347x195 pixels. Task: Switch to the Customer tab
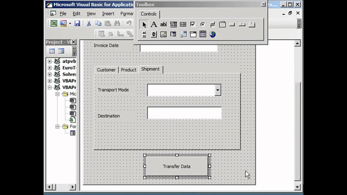pos(106,70)
